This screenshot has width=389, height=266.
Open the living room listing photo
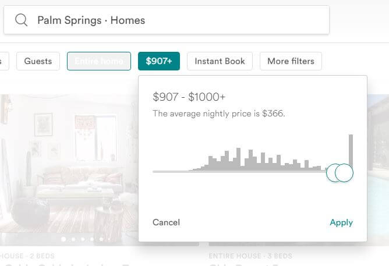[x=69, y=170]
